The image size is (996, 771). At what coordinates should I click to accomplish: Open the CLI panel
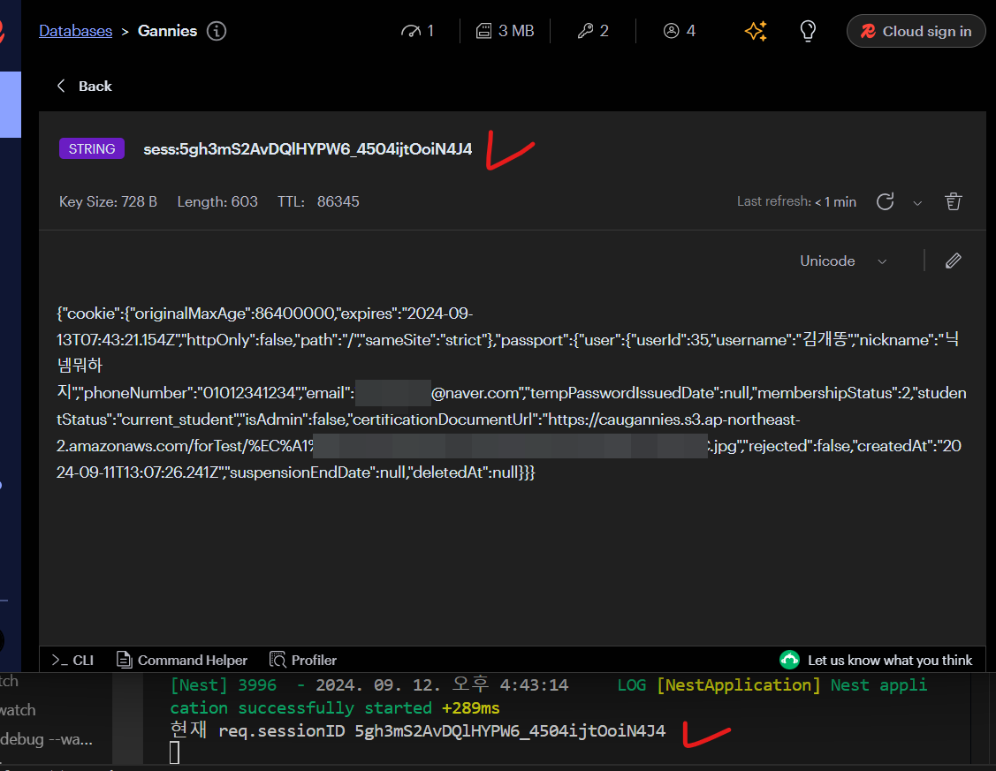[72, 660]
